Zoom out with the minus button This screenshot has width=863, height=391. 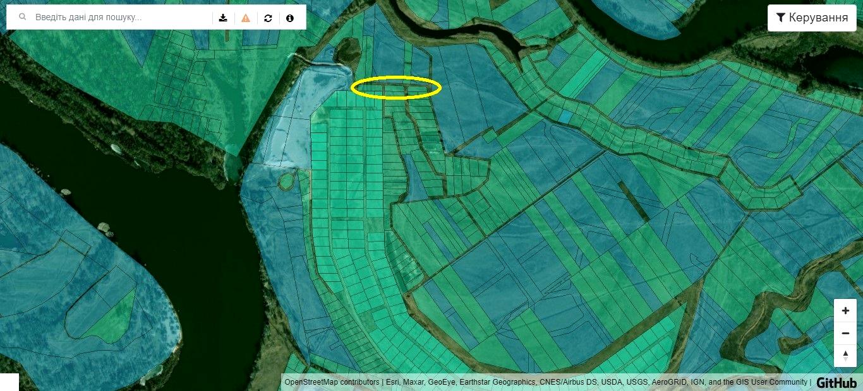click(x=845, y=333)
